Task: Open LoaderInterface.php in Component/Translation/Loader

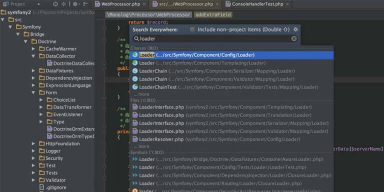Action: click(x=231, y=115)
